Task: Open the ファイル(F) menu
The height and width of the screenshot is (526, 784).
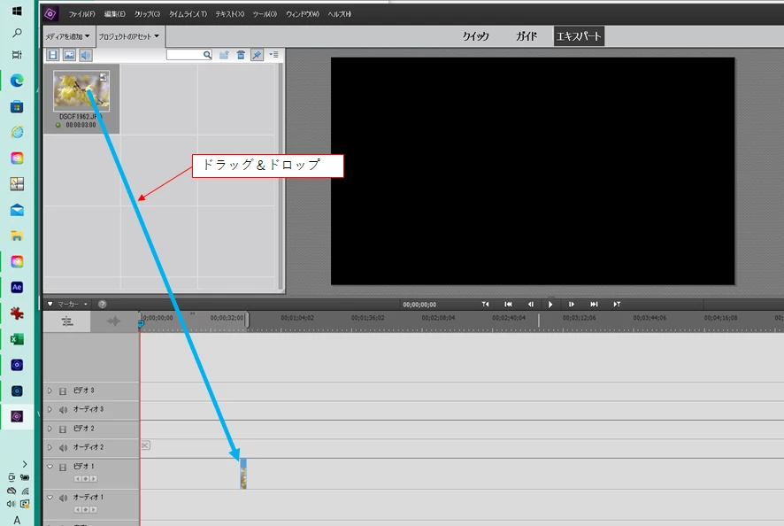Action: tap(82, 14)
